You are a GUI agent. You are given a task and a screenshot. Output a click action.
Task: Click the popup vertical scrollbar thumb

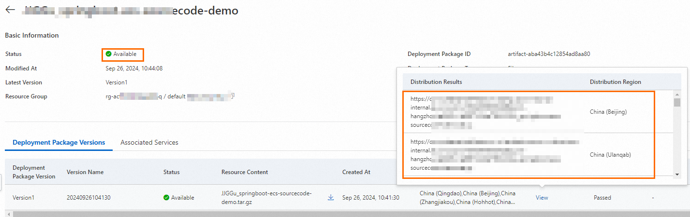pos(677,102)
